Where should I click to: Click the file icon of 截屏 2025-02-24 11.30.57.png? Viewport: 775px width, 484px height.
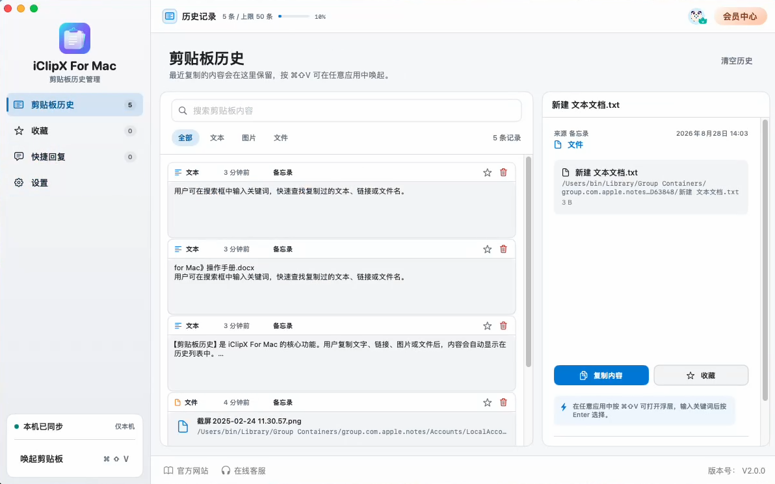pyautogui.click(x=183, y=426)
